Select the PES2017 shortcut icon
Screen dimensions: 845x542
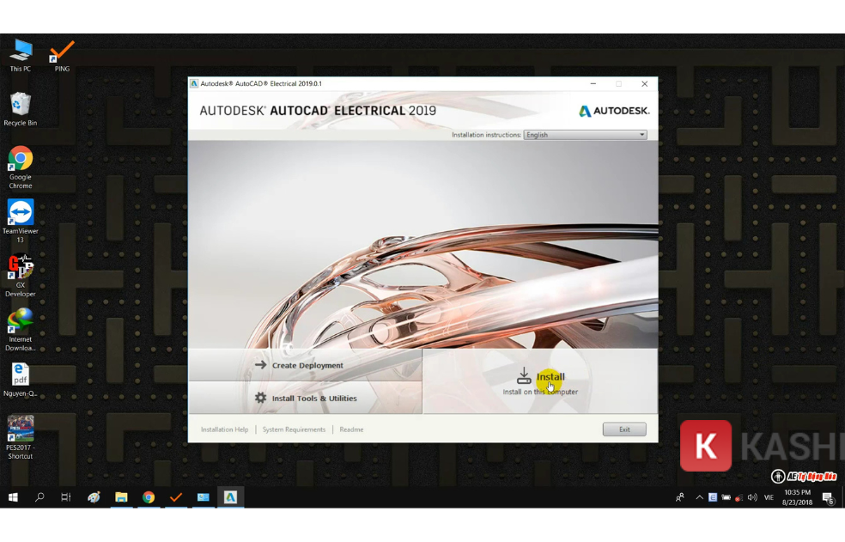coord(21,437)
